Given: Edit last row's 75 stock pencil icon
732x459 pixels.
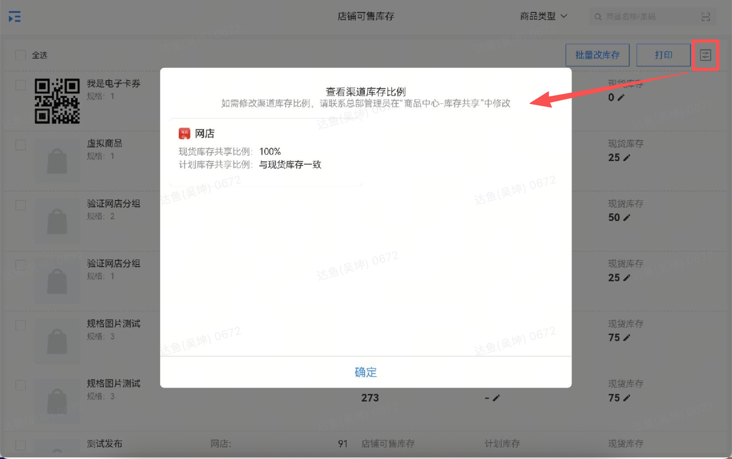Looking at the screenshot, I should tap(626, 398).
